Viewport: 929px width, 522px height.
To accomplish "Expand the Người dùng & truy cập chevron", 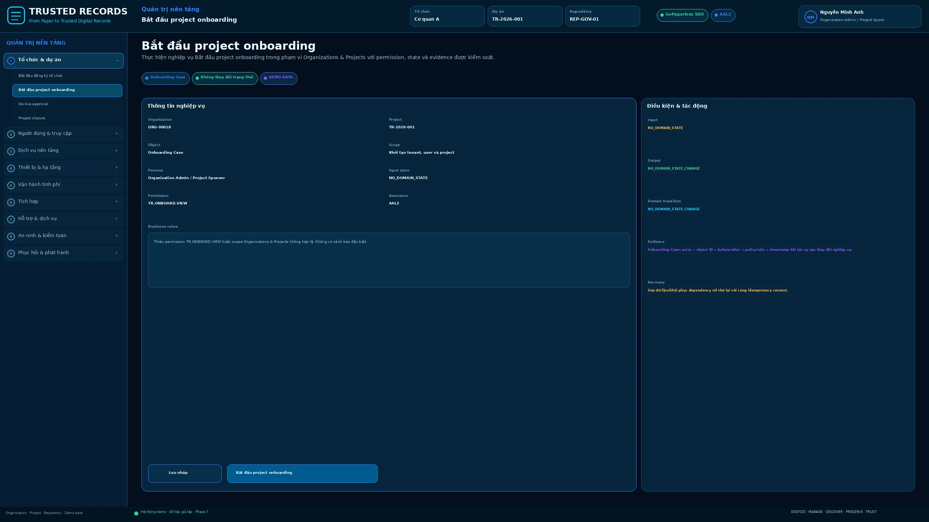I will 116,133.
